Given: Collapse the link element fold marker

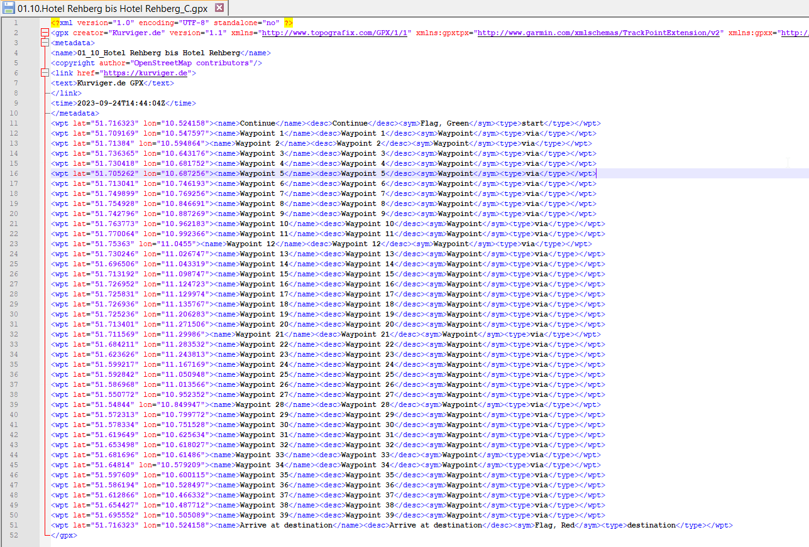Looking at the screenshot, I should pos(44,73).
